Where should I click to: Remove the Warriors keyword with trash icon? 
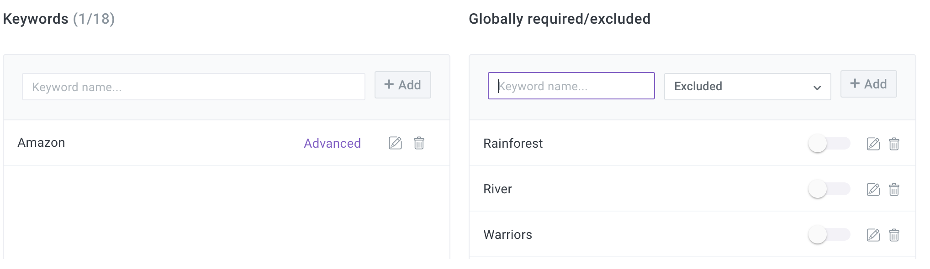point(894,235)
